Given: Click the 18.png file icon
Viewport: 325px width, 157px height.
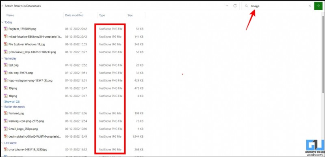Looking at the screenshot, I should [6, 96].
